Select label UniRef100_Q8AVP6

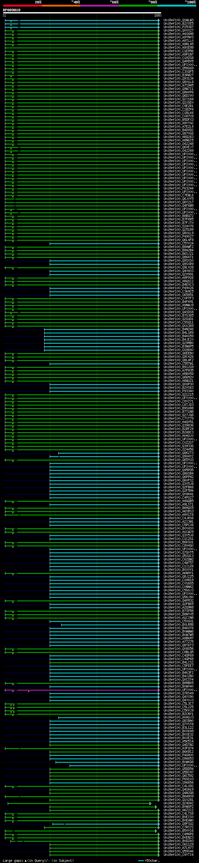[x=178, y=92]
